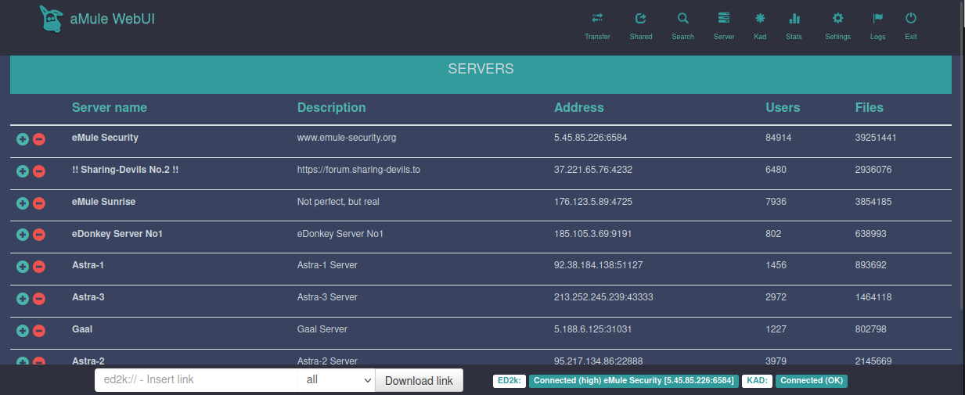Connect to eMule Sunrise with plus icon

(x=23, y=203)
